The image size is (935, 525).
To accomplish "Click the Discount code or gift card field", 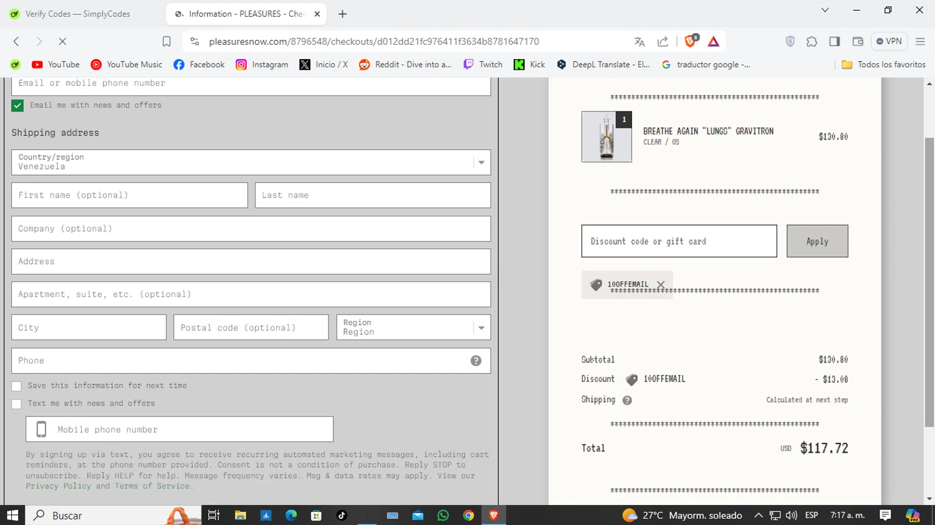I will pos(679,241).
